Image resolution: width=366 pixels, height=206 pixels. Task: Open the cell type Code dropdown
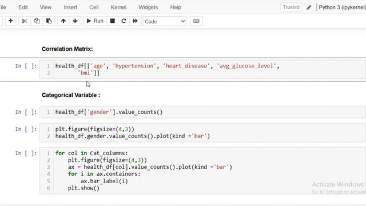[x=165, y=21]
